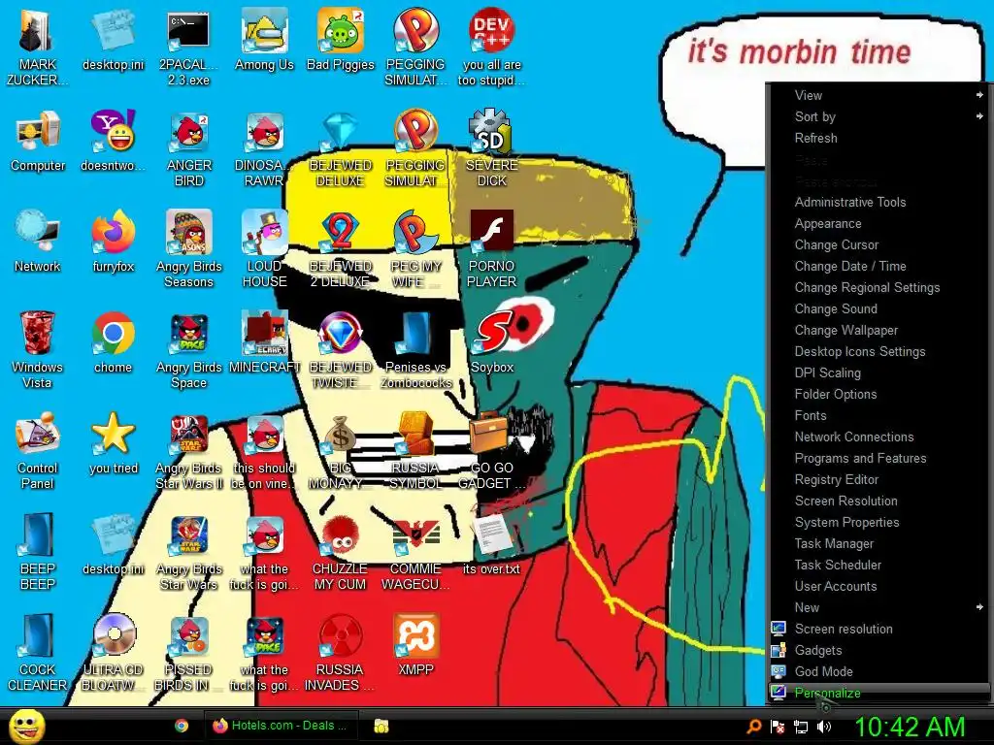Expand the New submenu arrow
Viewport: 994px width, 745px height.
(979, 607)
